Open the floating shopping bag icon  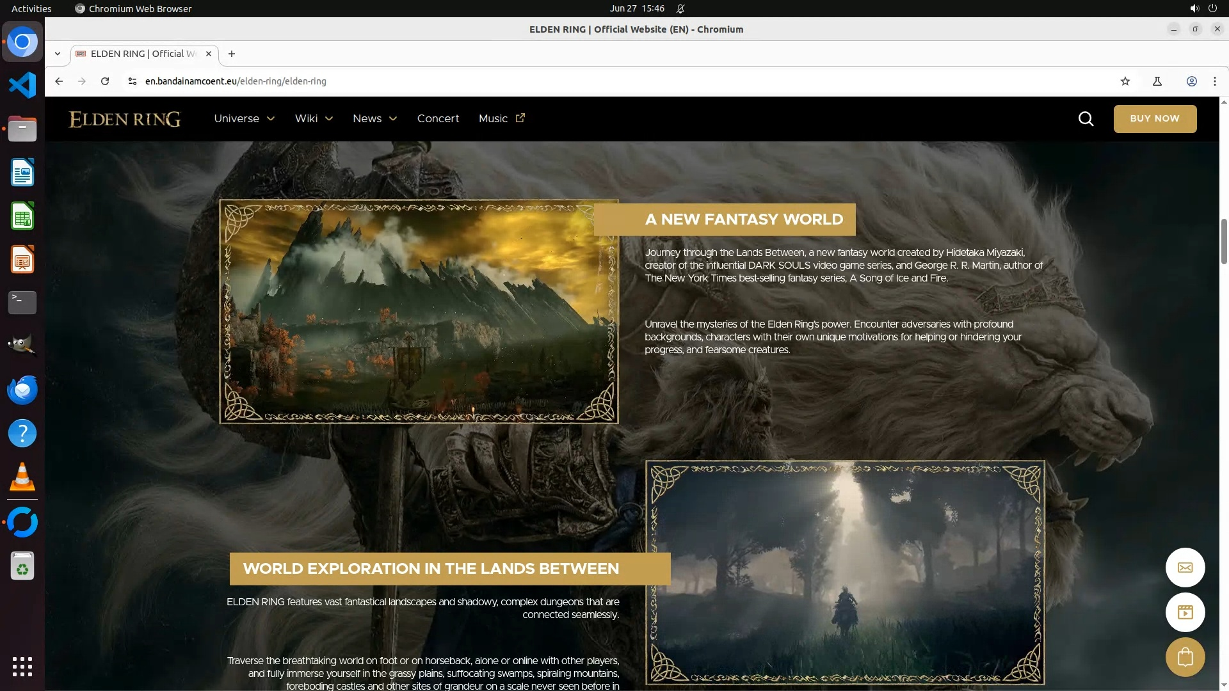1185,657
